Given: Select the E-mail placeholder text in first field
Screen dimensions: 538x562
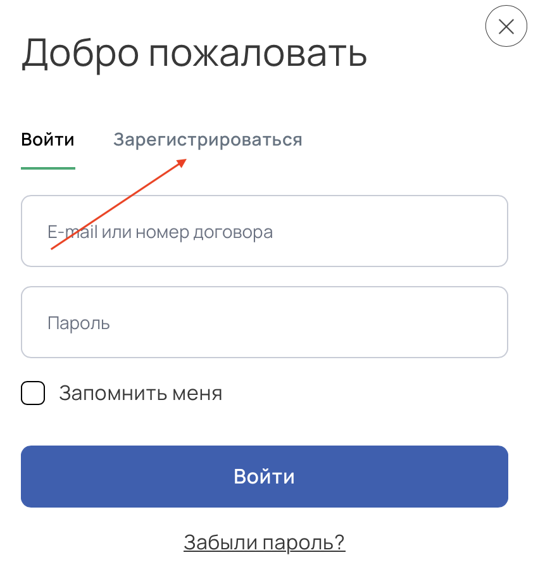Looking at the screenshot, I should click(x=160, y=232).
